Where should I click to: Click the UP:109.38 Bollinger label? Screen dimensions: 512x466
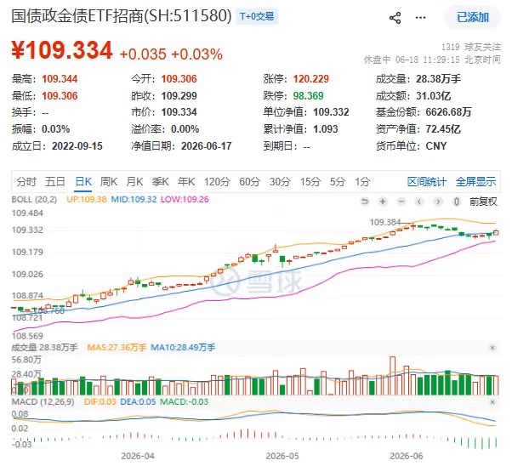(87, 200)
